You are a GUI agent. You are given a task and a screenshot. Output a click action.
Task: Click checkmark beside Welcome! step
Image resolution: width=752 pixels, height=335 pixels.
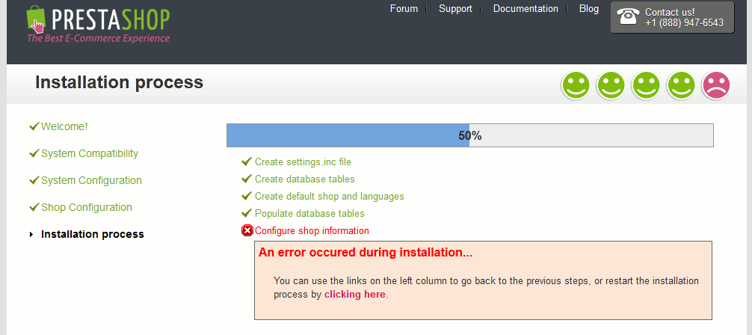point(34,126)
